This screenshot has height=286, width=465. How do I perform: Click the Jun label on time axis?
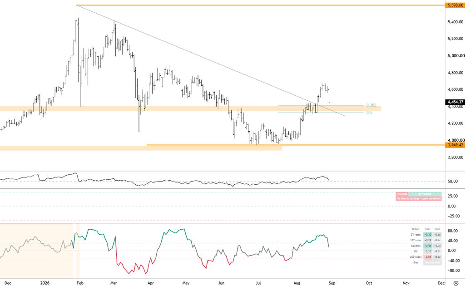point(221,283)
